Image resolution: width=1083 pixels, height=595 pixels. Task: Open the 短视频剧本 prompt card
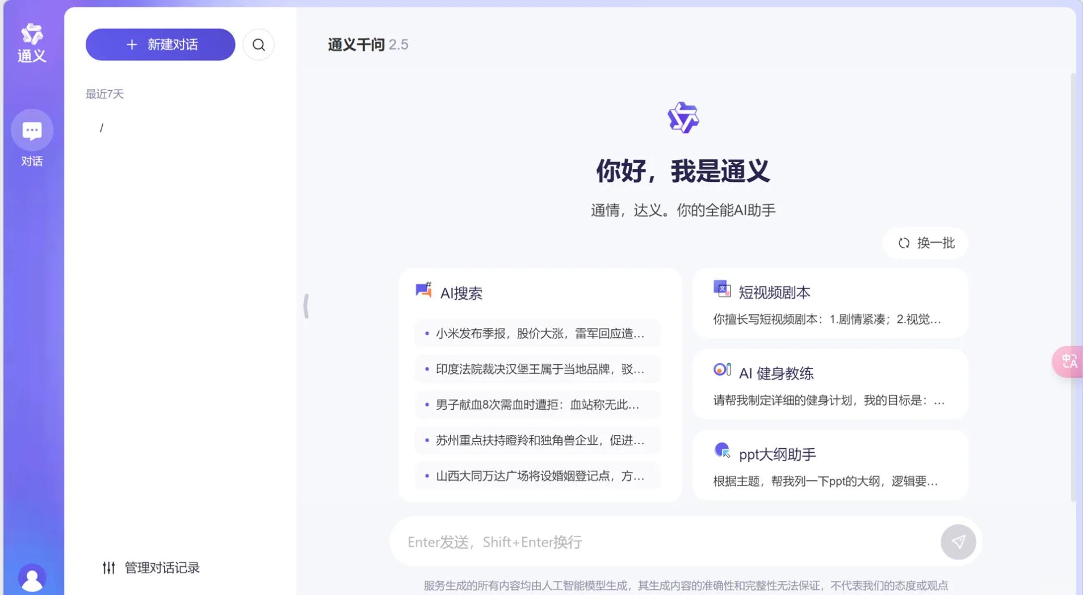(x=830, y=304)
